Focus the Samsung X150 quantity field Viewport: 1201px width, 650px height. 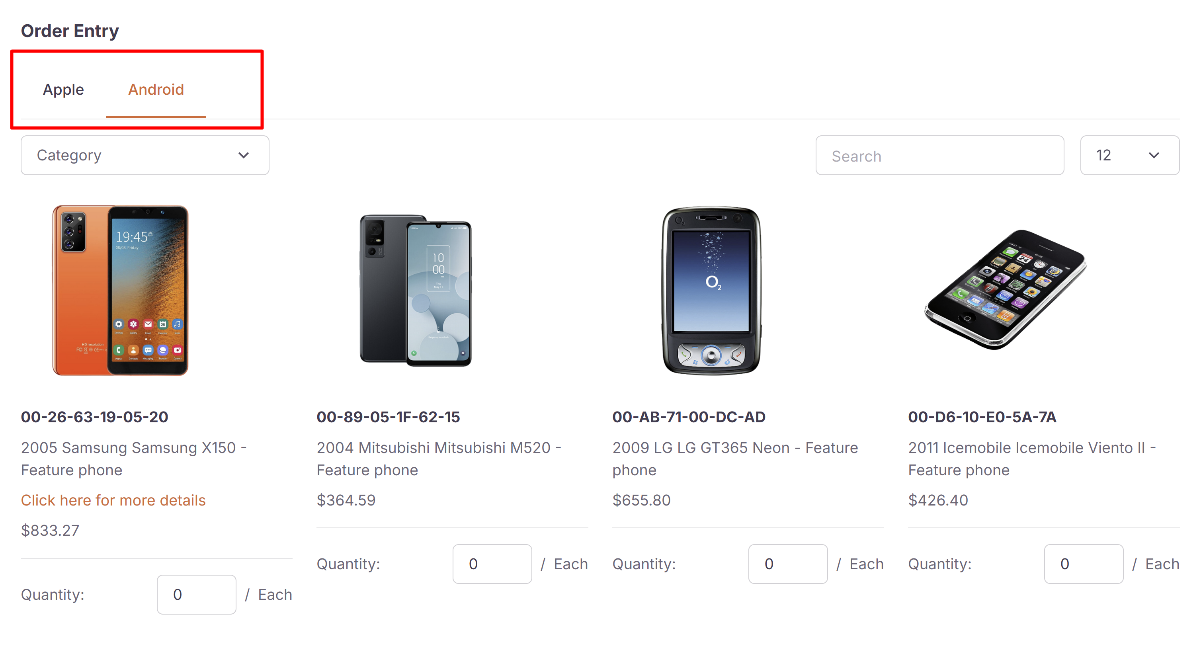196,594
